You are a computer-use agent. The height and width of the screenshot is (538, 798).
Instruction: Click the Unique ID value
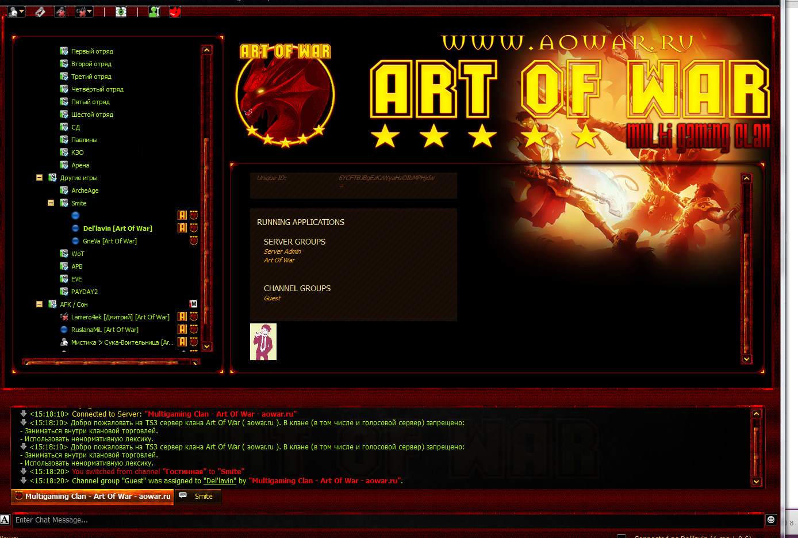pyautogui.click(x=386, y=181)
